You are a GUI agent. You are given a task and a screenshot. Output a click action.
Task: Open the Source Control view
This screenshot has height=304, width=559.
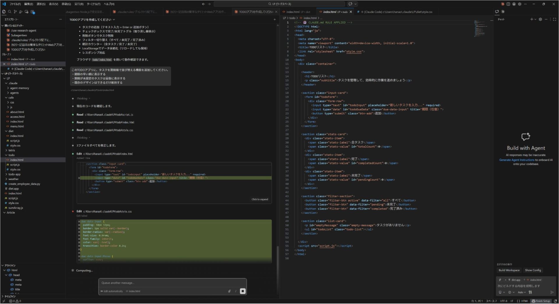pyautogui.click(x=15, y=12)
